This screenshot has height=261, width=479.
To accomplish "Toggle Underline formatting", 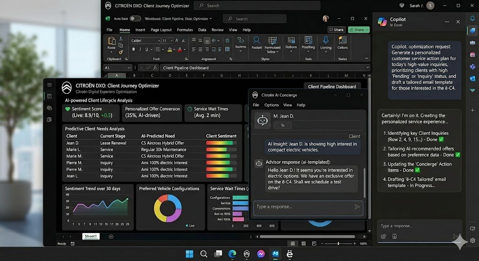I will pyautogui.click(x=146, y=49).
